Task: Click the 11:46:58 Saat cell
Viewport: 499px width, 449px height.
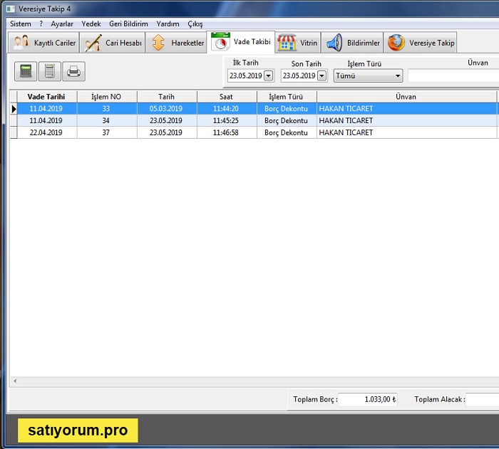Action: (226, 132)
